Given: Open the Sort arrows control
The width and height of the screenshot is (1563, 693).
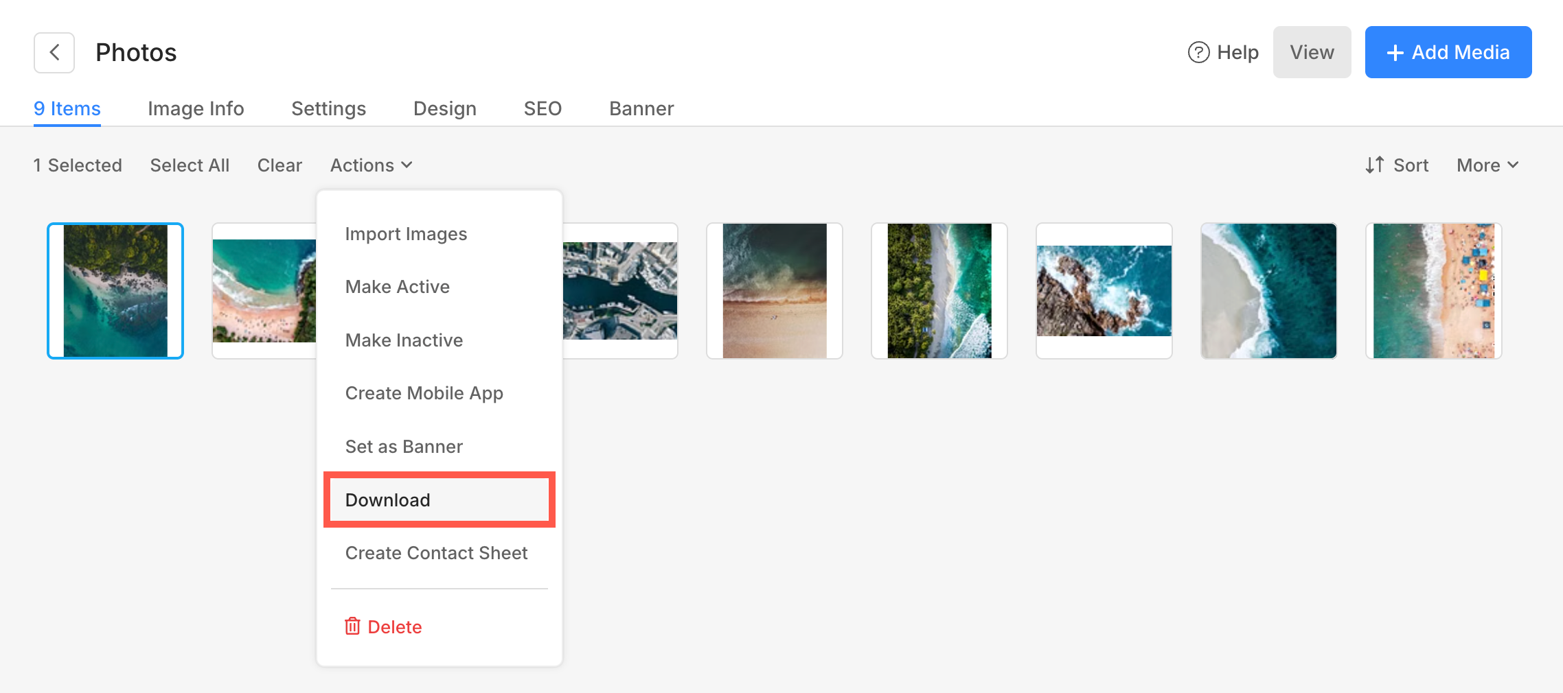Looking at the screenshot, I should click(1397, 165).
